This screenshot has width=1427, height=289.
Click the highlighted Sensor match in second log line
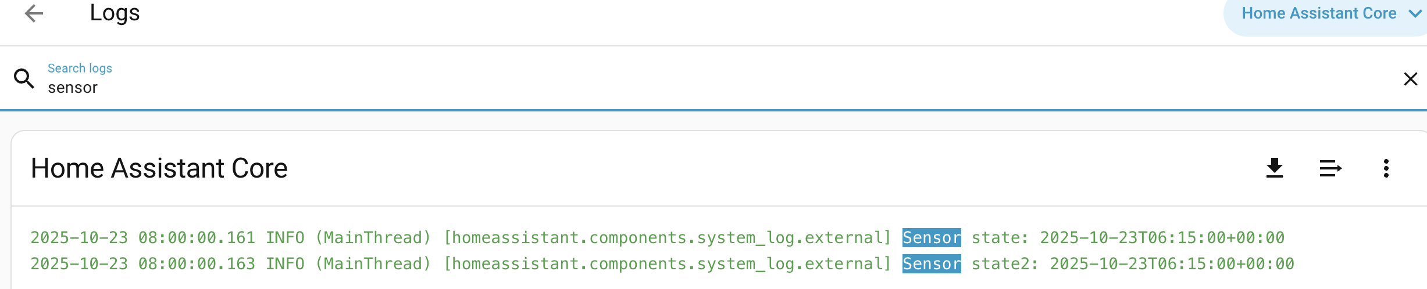(x=931, y=264)
